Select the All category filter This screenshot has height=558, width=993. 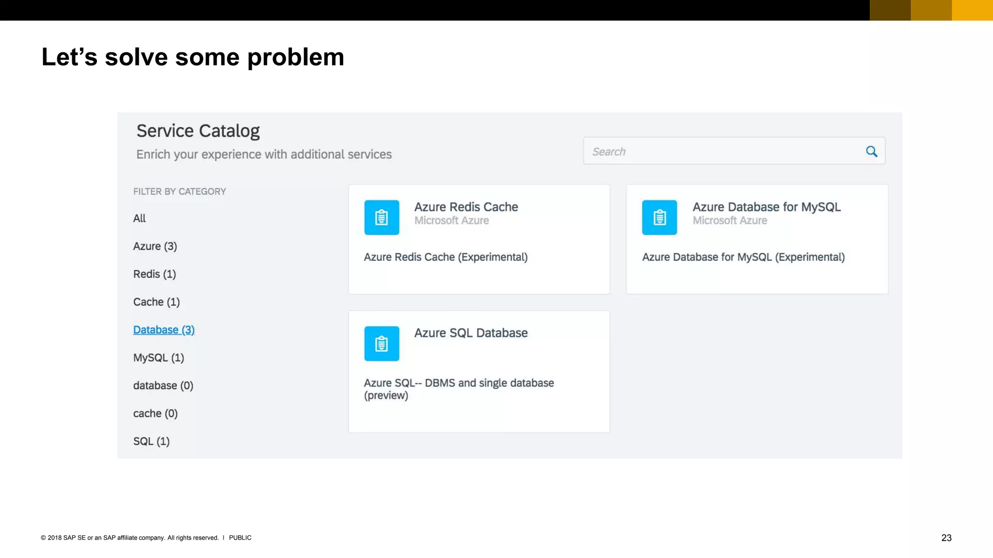coord(139,218)
